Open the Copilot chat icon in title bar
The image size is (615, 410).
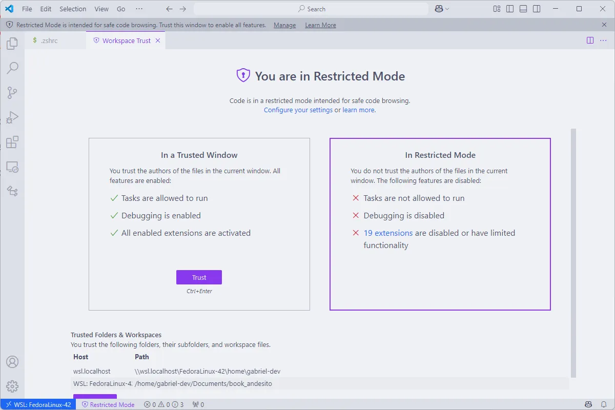pyautogui.click(x=439, y=9)
